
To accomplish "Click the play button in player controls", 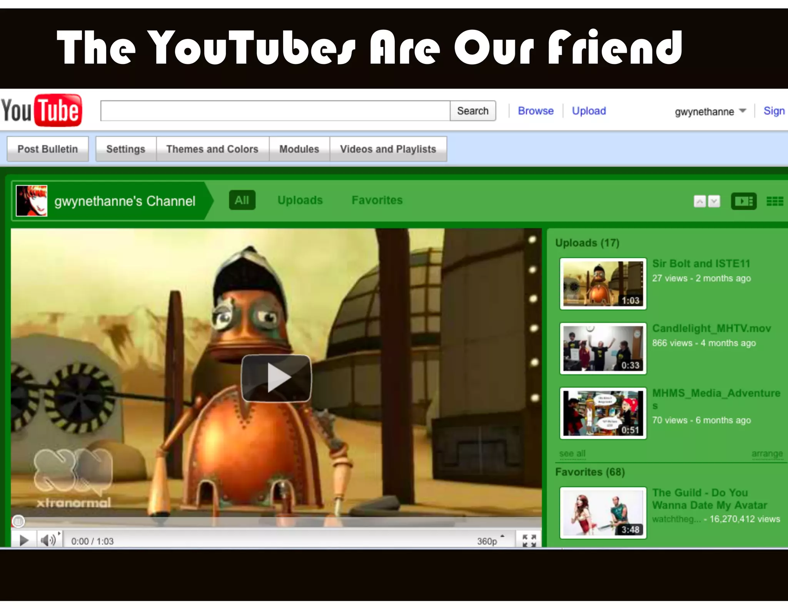I will click(24, 540).
